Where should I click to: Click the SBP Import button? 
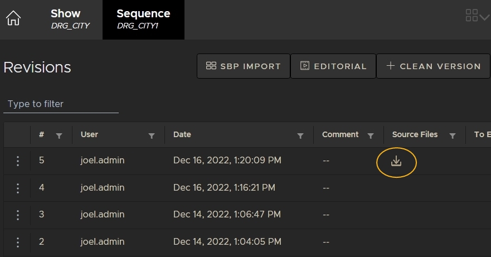243,66
